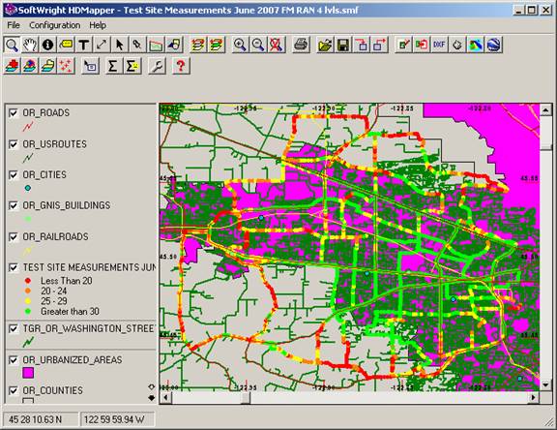Click the green document with red checkmark icon
This screenshot has width=557, height=430.
pyautogui.click(x=403, y=45)
